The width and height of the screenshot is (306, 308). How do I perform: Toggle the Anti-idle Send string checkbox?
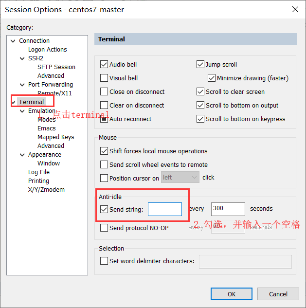pos(104,209)
